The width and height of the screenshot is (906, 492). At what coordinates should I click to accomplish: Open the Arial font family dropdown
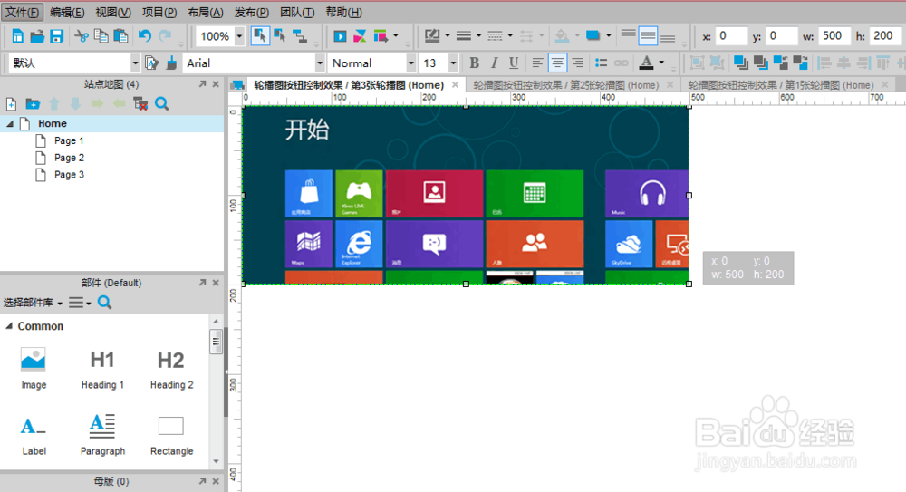pyautogui.click(x=320, y=63)
